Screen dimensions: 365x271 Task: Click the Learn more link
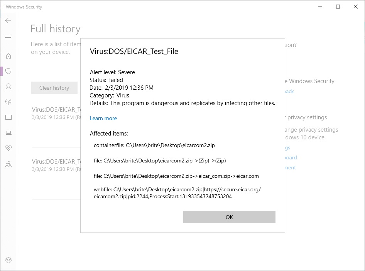click(103, 119)
